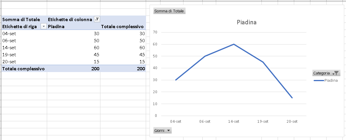Select the 04-set row label cell

pyautogui.click(x=24, y=34)
